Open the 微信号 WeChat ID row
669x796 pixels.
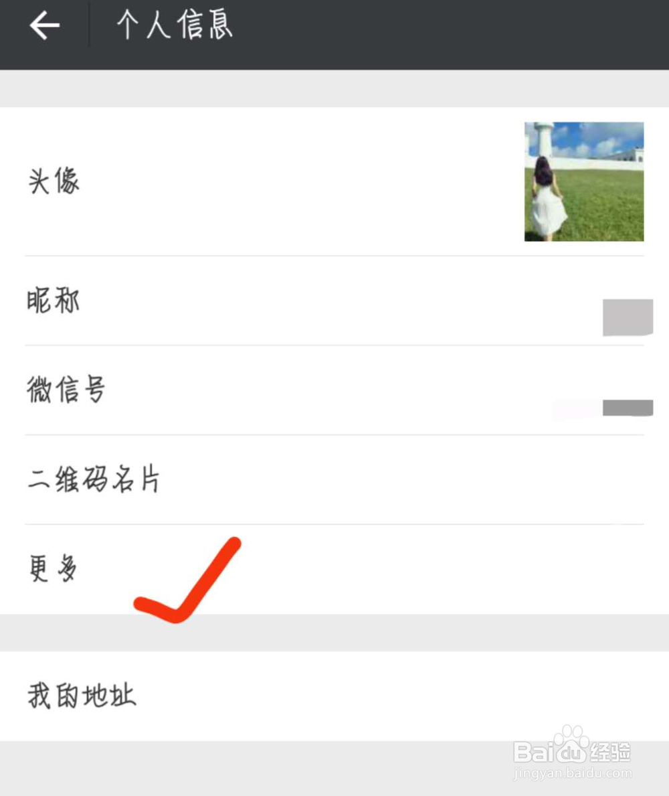[x=334, y=390]
